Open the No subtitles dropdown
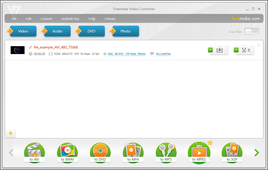268x170 pixels. [x=163, y=54]
